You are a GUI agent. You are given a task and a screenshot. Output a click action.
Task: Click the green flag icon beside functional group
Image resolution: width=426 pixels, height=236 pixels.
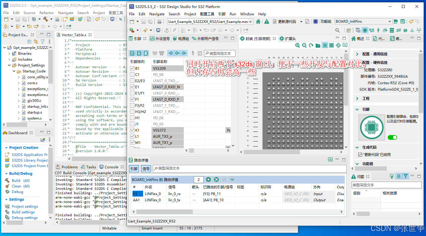396,21
